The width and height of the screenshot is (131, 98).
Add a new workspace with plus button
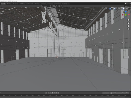click(69, 4)
